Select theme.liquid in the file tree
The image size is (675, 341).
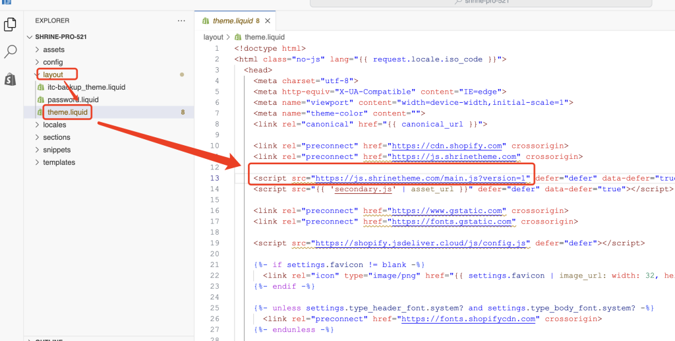(67, 112)
